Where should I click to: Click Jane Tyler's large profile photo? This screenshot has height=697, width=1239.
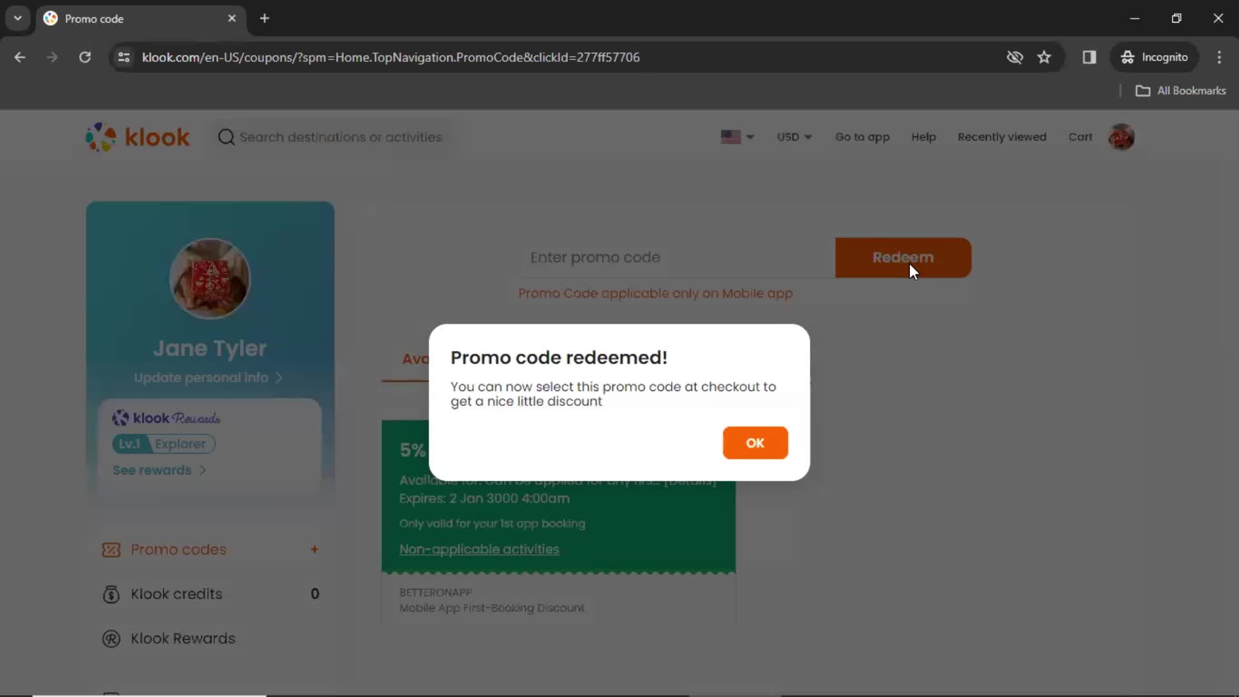tap(210, 279)
